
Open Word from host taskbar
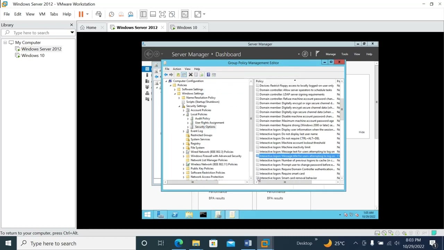pyautogui.click(x=248, y=243)
